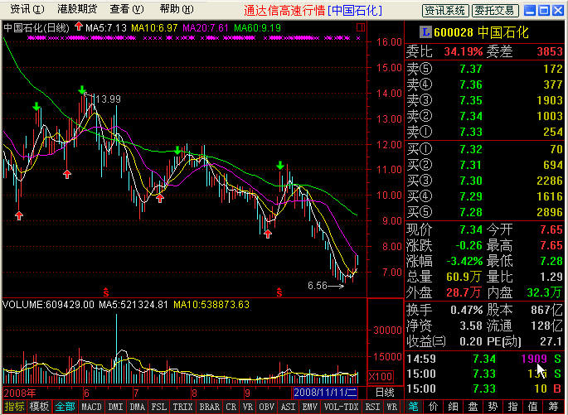568x415 pixels.
Task: Select the 细 tab in quote panel
Action: click(453, 407)
